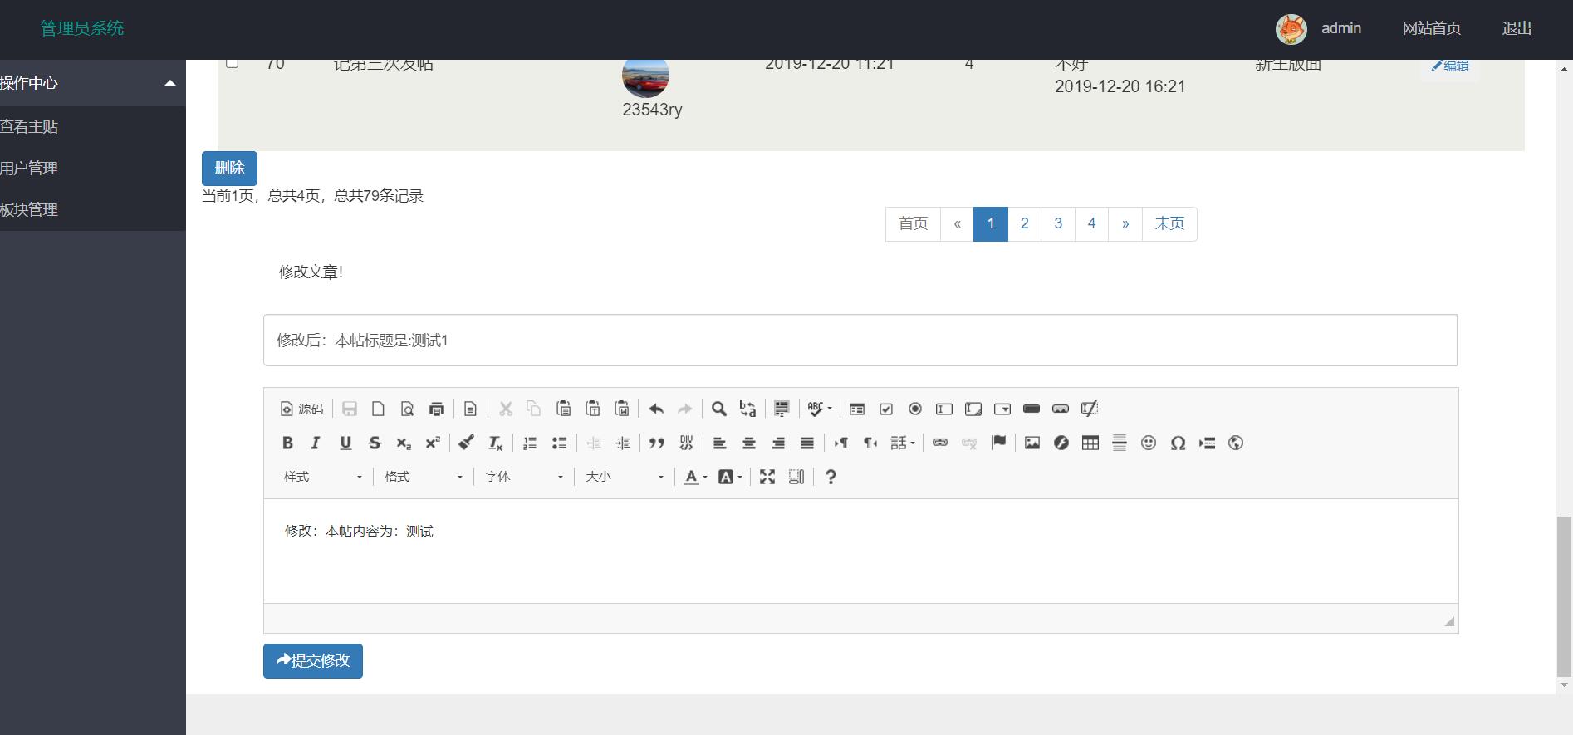Toggle Show Blocks in editor
This screenshot has height=735, width=1573.
click(x=796, y=477)
